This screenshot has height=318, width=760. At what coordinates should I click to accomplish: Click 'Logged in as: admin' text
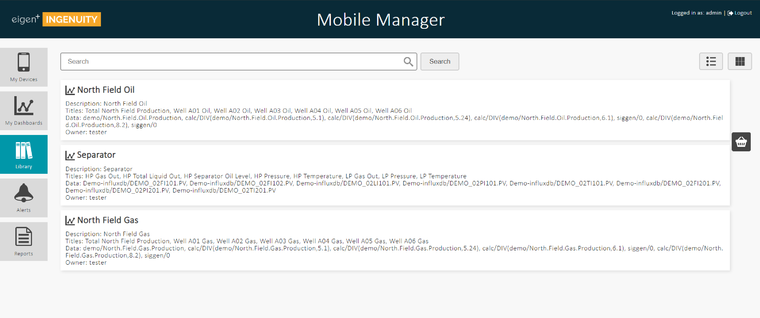(696, 13)
